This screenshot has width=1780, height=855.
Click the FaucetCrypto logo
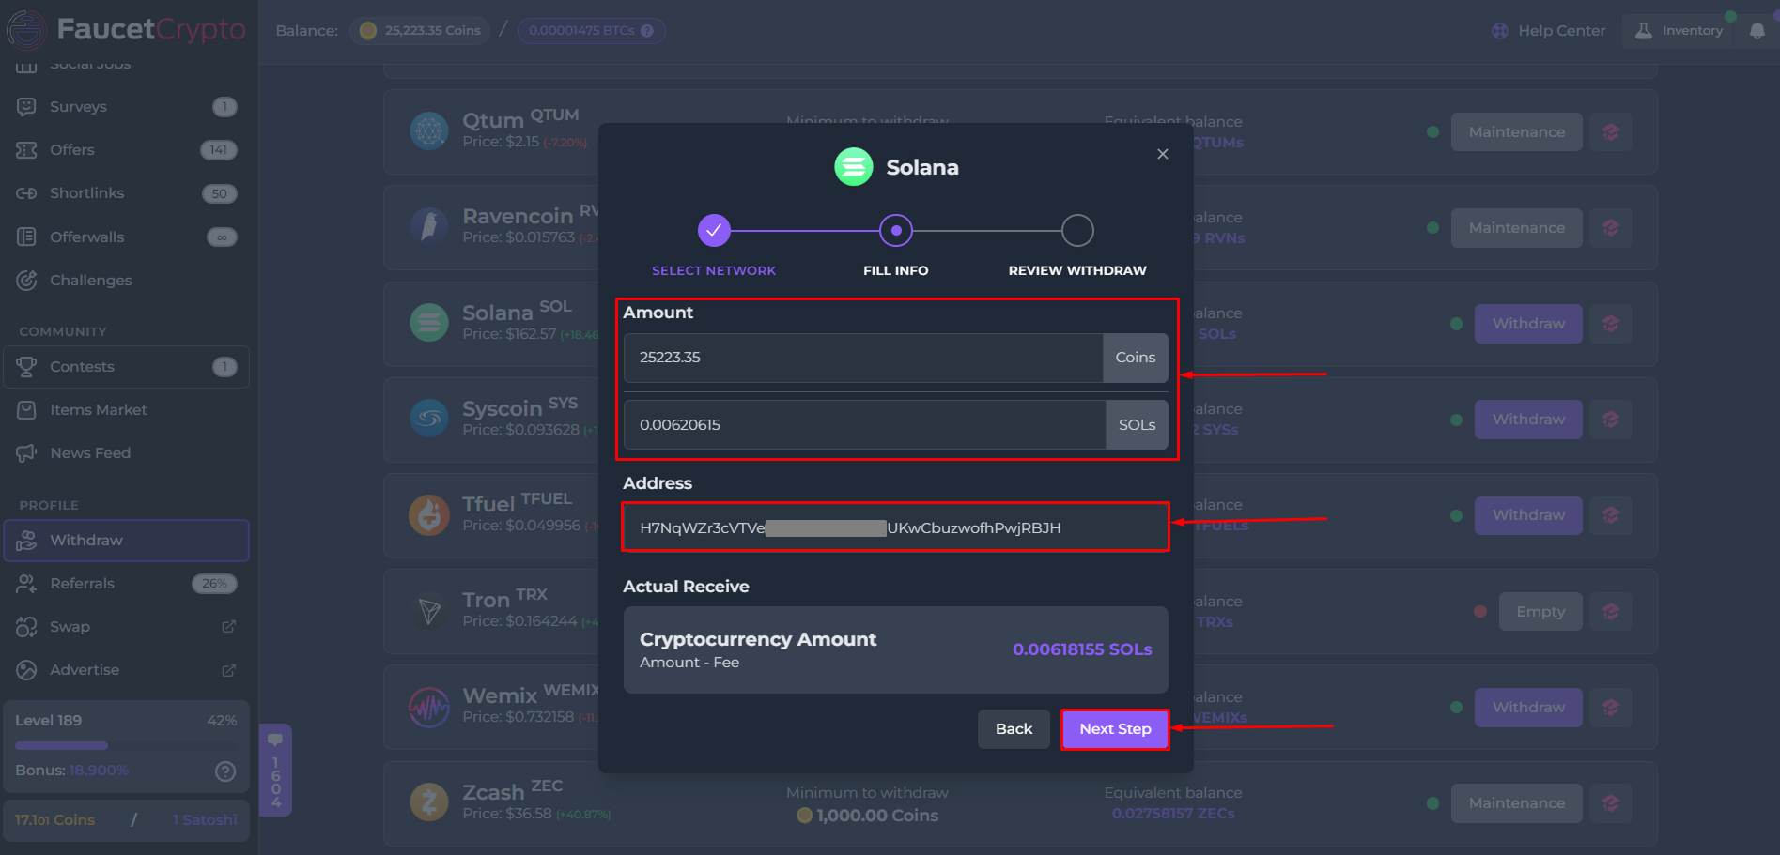coord(127,30)
